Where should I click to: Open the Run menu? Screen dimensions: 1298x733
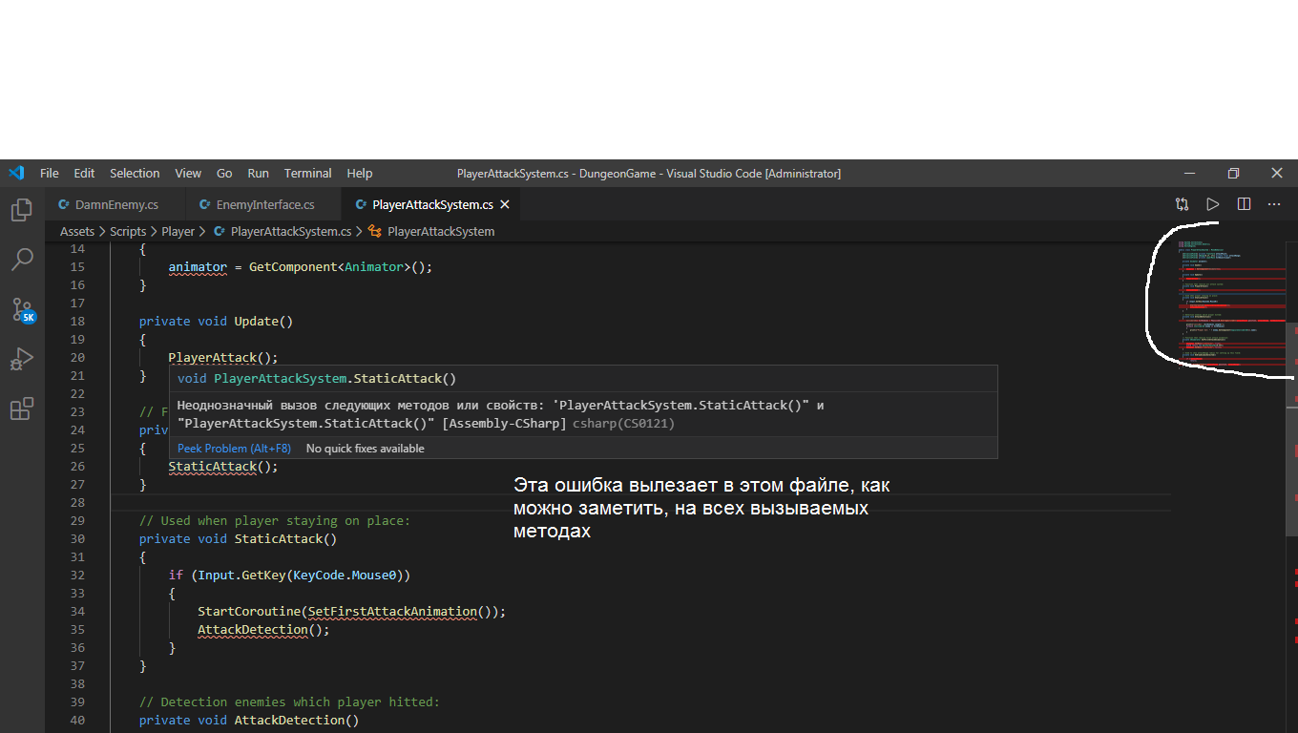258,174
